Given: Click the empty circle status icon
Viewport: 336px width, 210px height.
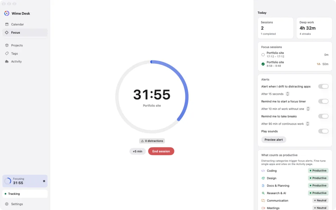Looking at the screenshot, I should [x=263, y=55].
